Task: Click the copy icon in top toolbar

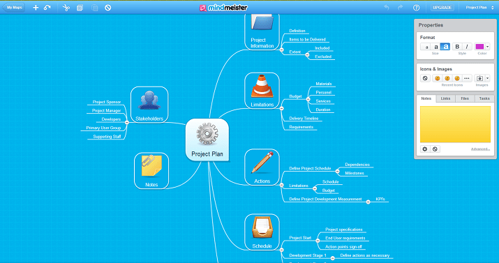Action: (x=80, y=8)
